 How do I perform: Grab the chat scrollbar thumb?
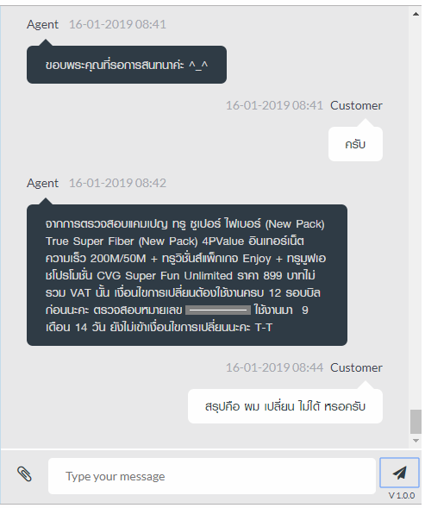point(416,422)
